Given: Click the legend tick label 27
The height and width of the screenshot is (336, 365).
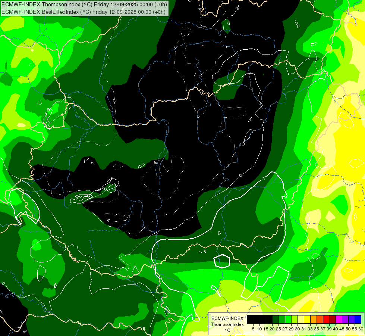Looking at the screenshot, I should point(285,329).
